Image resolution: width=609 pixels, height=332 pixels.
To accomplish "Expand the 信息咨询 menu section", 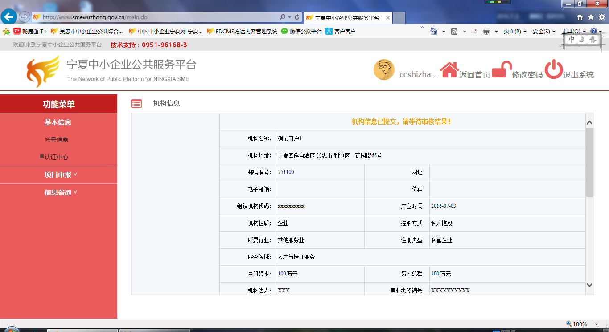I will click(x=61, y=192).
